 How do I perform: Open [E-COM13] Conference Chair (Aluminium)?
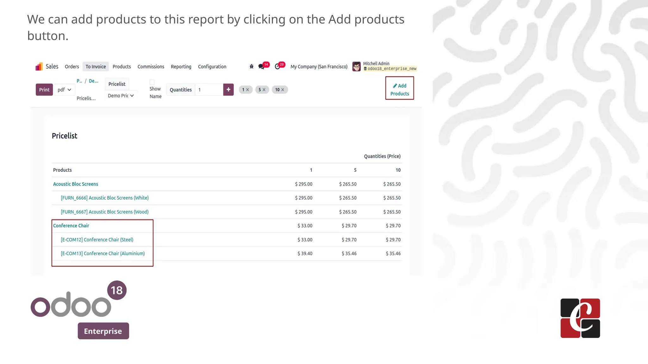click(103, 253)
